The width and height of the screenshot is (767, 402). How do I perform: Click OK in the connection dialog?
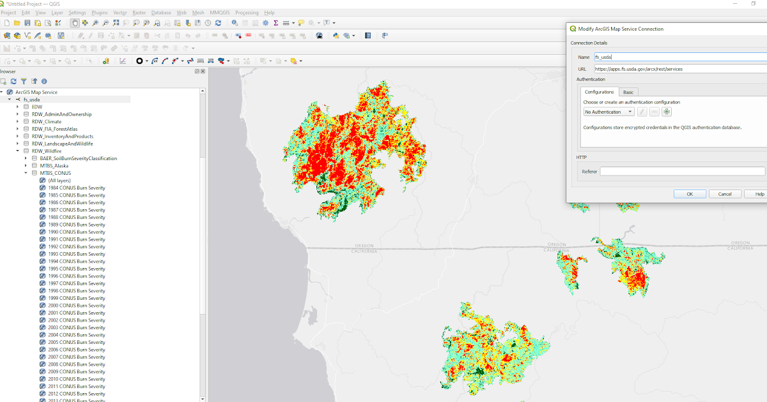(690, 194)
